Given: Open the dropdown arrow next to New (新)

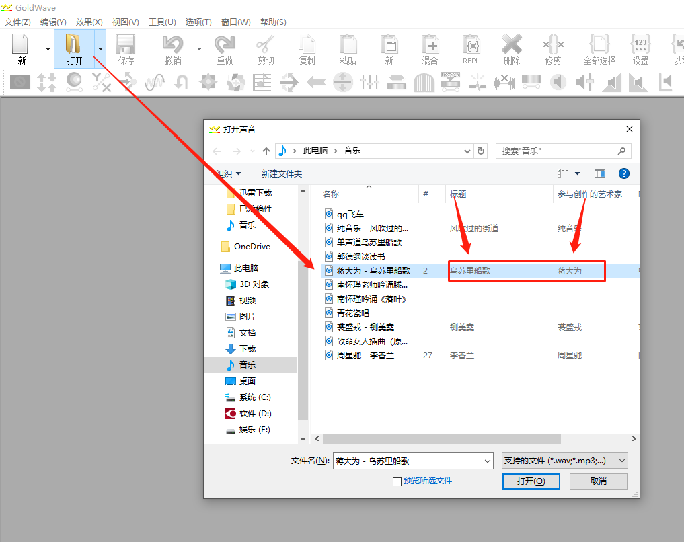Looking at the screenshot, I should click(x=48, y=49).
